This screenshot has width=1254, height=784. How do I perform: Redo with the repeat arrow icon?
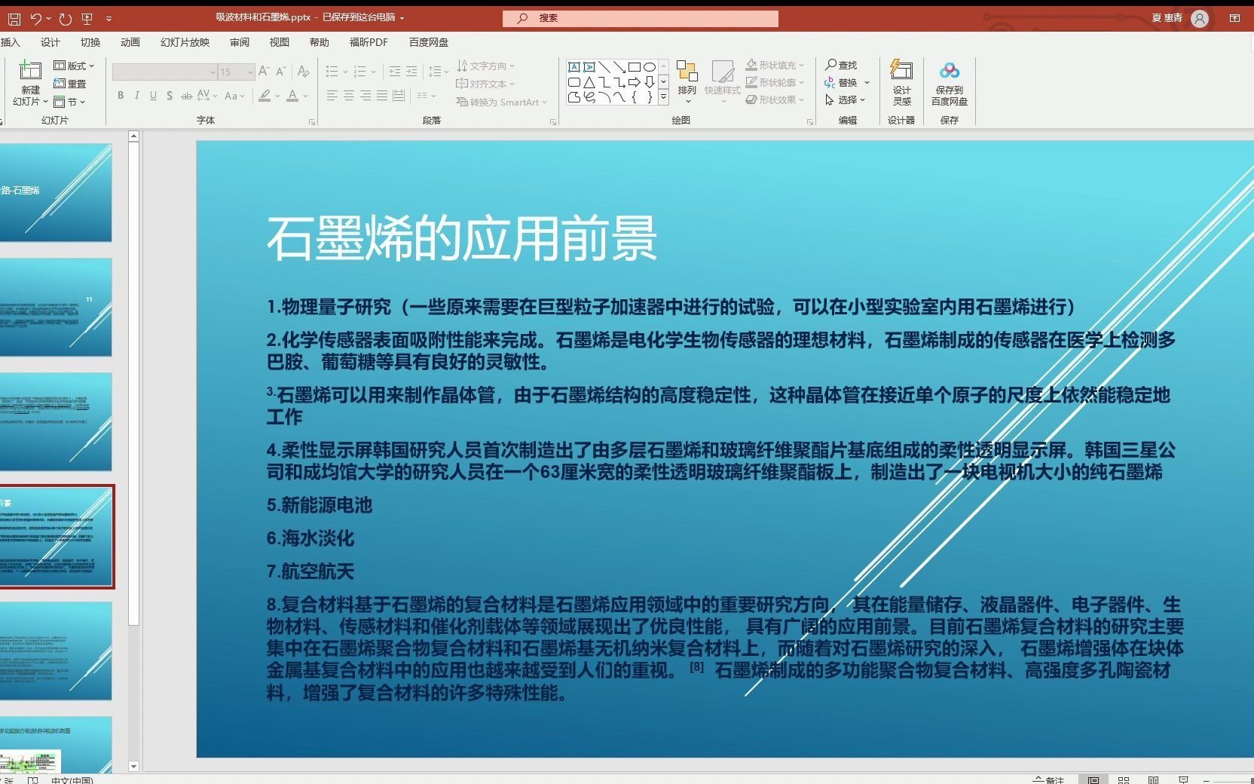(65, 18)
